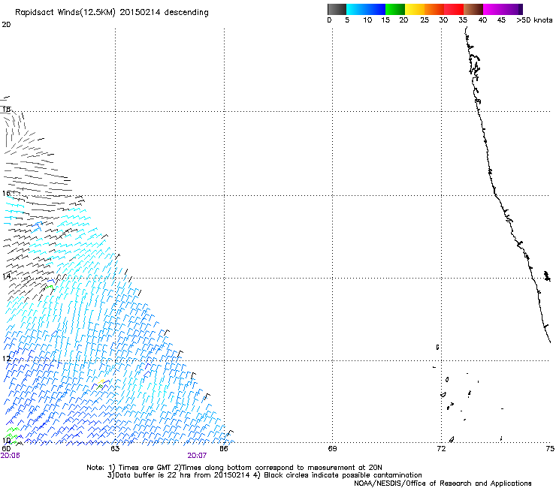Image resolution: width=556 pixels, height=488 pixels.
Task: Click the longitude label '72'
Action: coord(441,449)
